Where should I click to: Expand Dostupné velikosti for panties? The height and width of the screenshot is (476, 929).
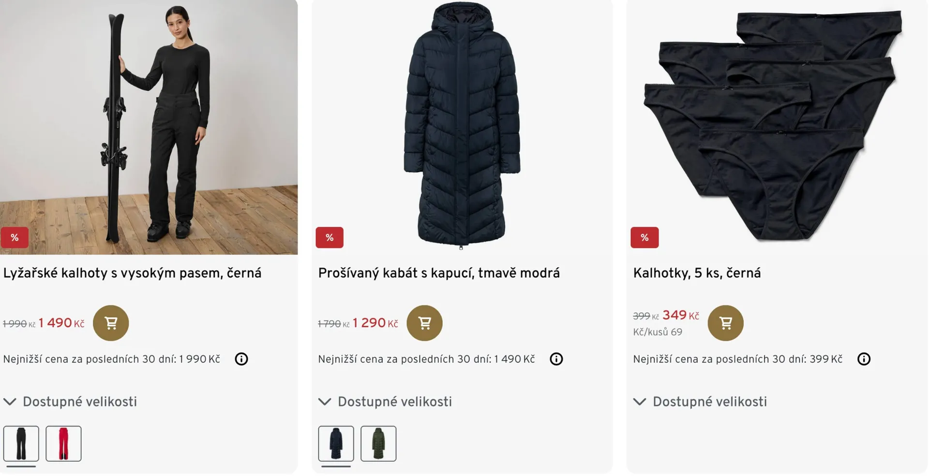point(701,402)
